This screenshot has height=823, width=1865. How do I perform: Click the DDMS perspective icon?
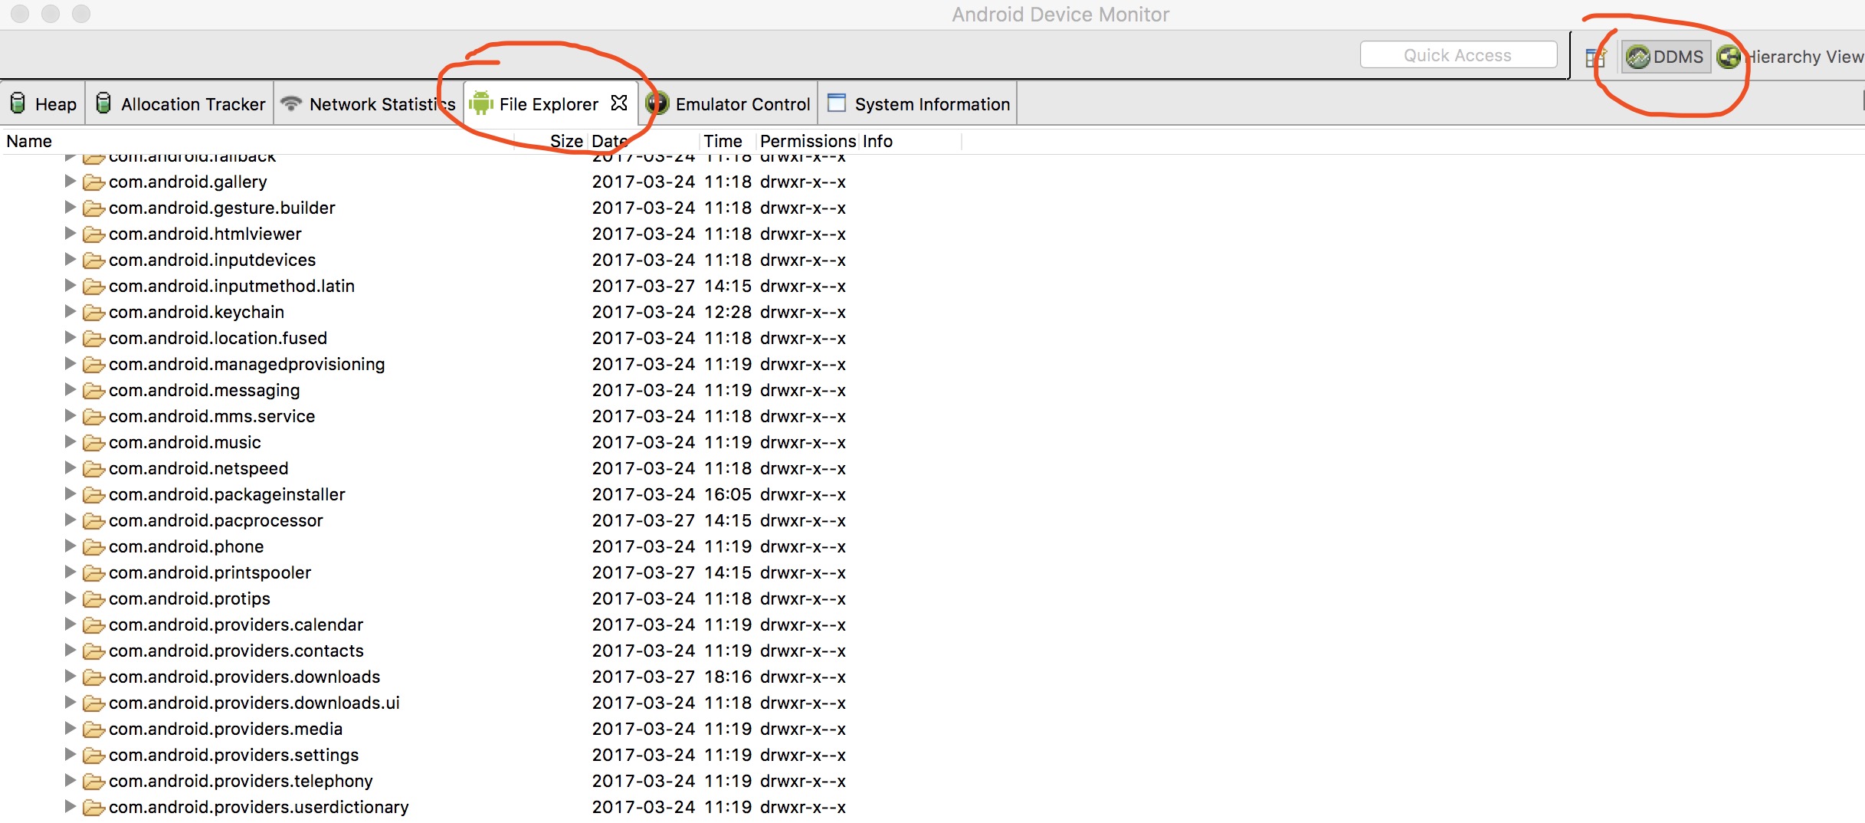[x=1637, y=57]
